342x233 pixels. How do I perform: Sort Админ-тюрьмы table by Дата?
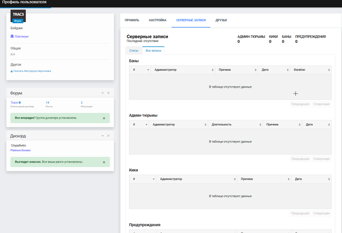click(x=317, y=124)
